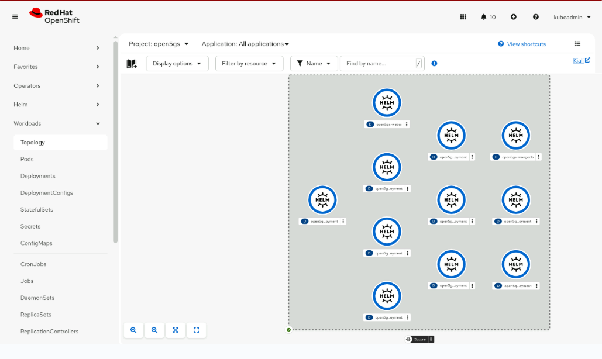Expand the Helm navigation section
Viewport: 602px width, 359px height.
(x=56, y=104)
